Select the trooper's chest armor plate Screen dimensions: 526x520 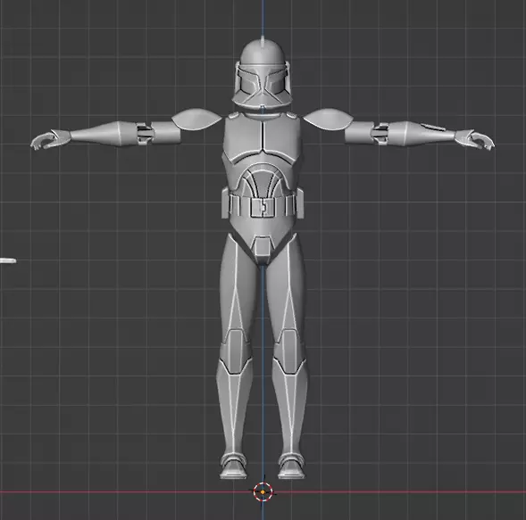263,138
